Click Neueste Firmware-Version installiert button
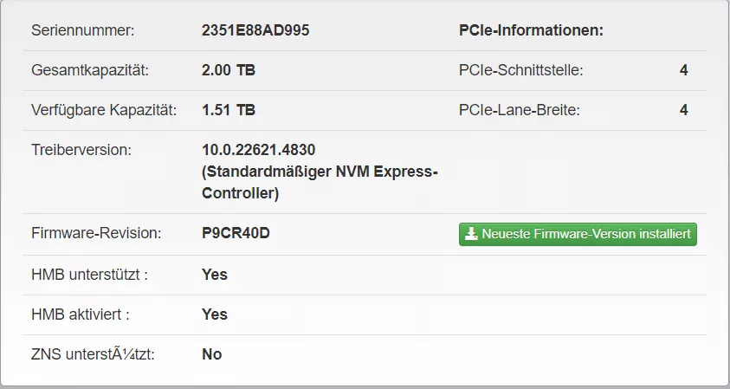Screen dimensions: 730x389 (578, 234)
